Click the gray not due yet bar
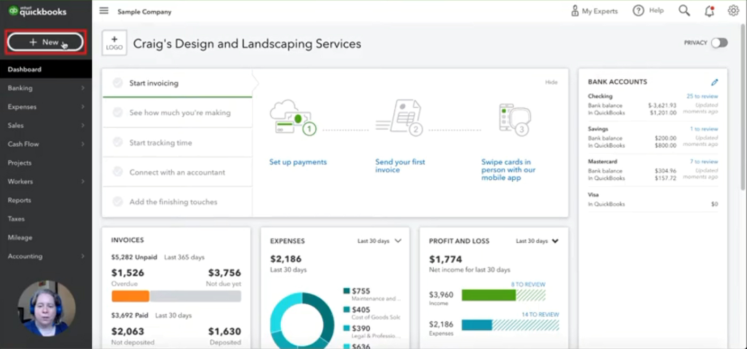This screenshot has width=747, height=349. pyautogui.click(x=195, y=296)
